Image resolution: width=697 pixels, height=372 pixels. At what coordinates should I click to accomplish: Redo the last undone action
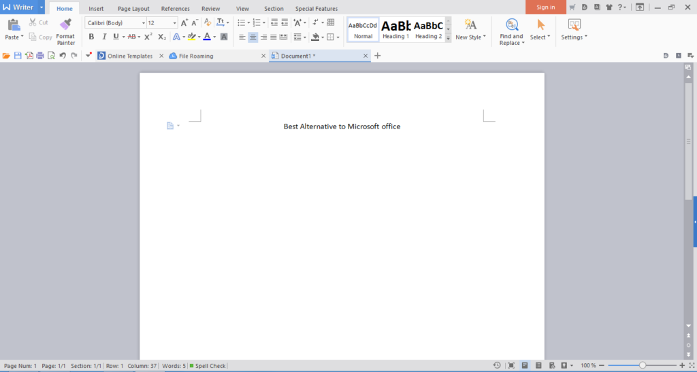tap(74, 56)
